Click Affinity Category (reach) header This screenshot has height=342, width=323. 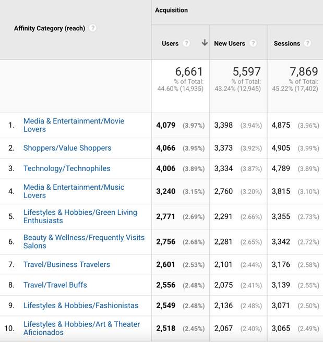[50, 29]
